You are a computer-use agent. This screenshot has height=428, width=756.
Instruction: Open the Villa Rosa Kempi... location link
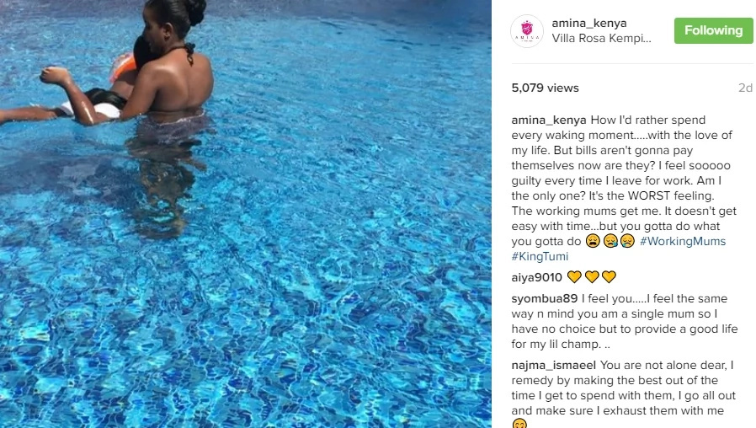pos(601,38)
